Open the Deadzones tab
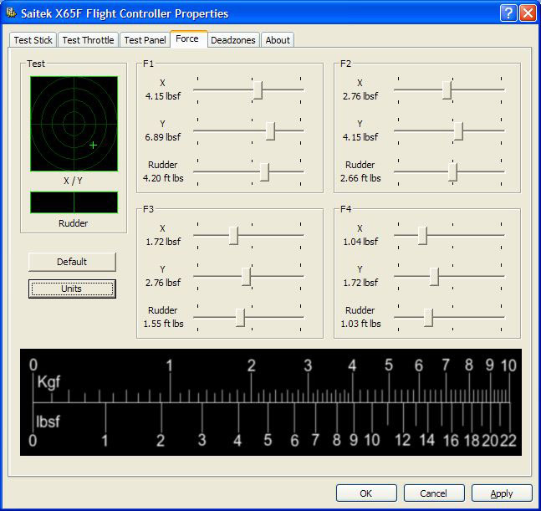This screenshot has height=511, width=541. point(233,40)
